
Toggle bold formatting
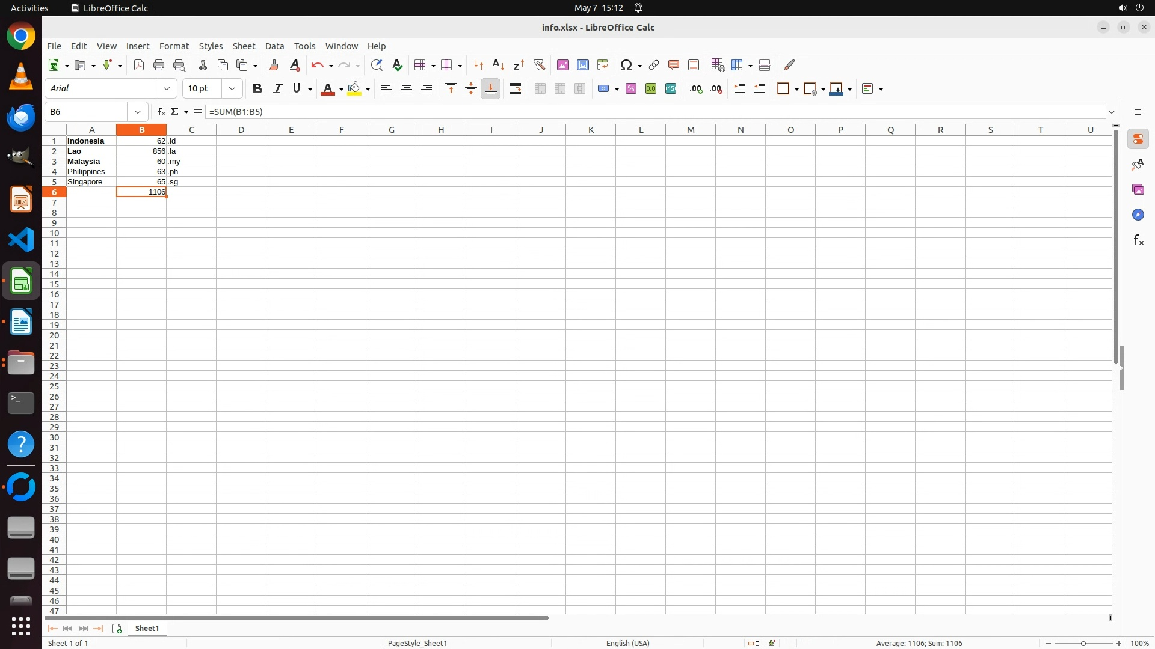tap(257, 89)
